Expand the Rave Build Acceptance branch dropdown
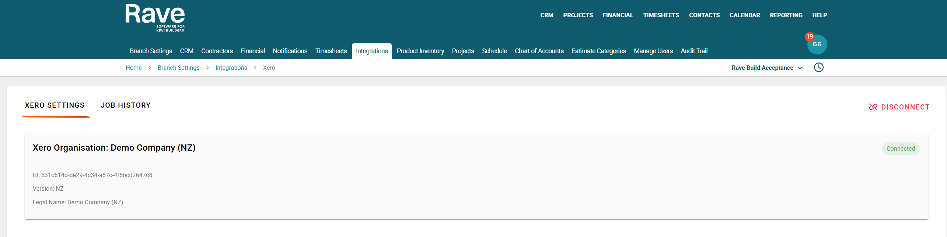Viewport: 947px width, 237px height. point(767,68)
